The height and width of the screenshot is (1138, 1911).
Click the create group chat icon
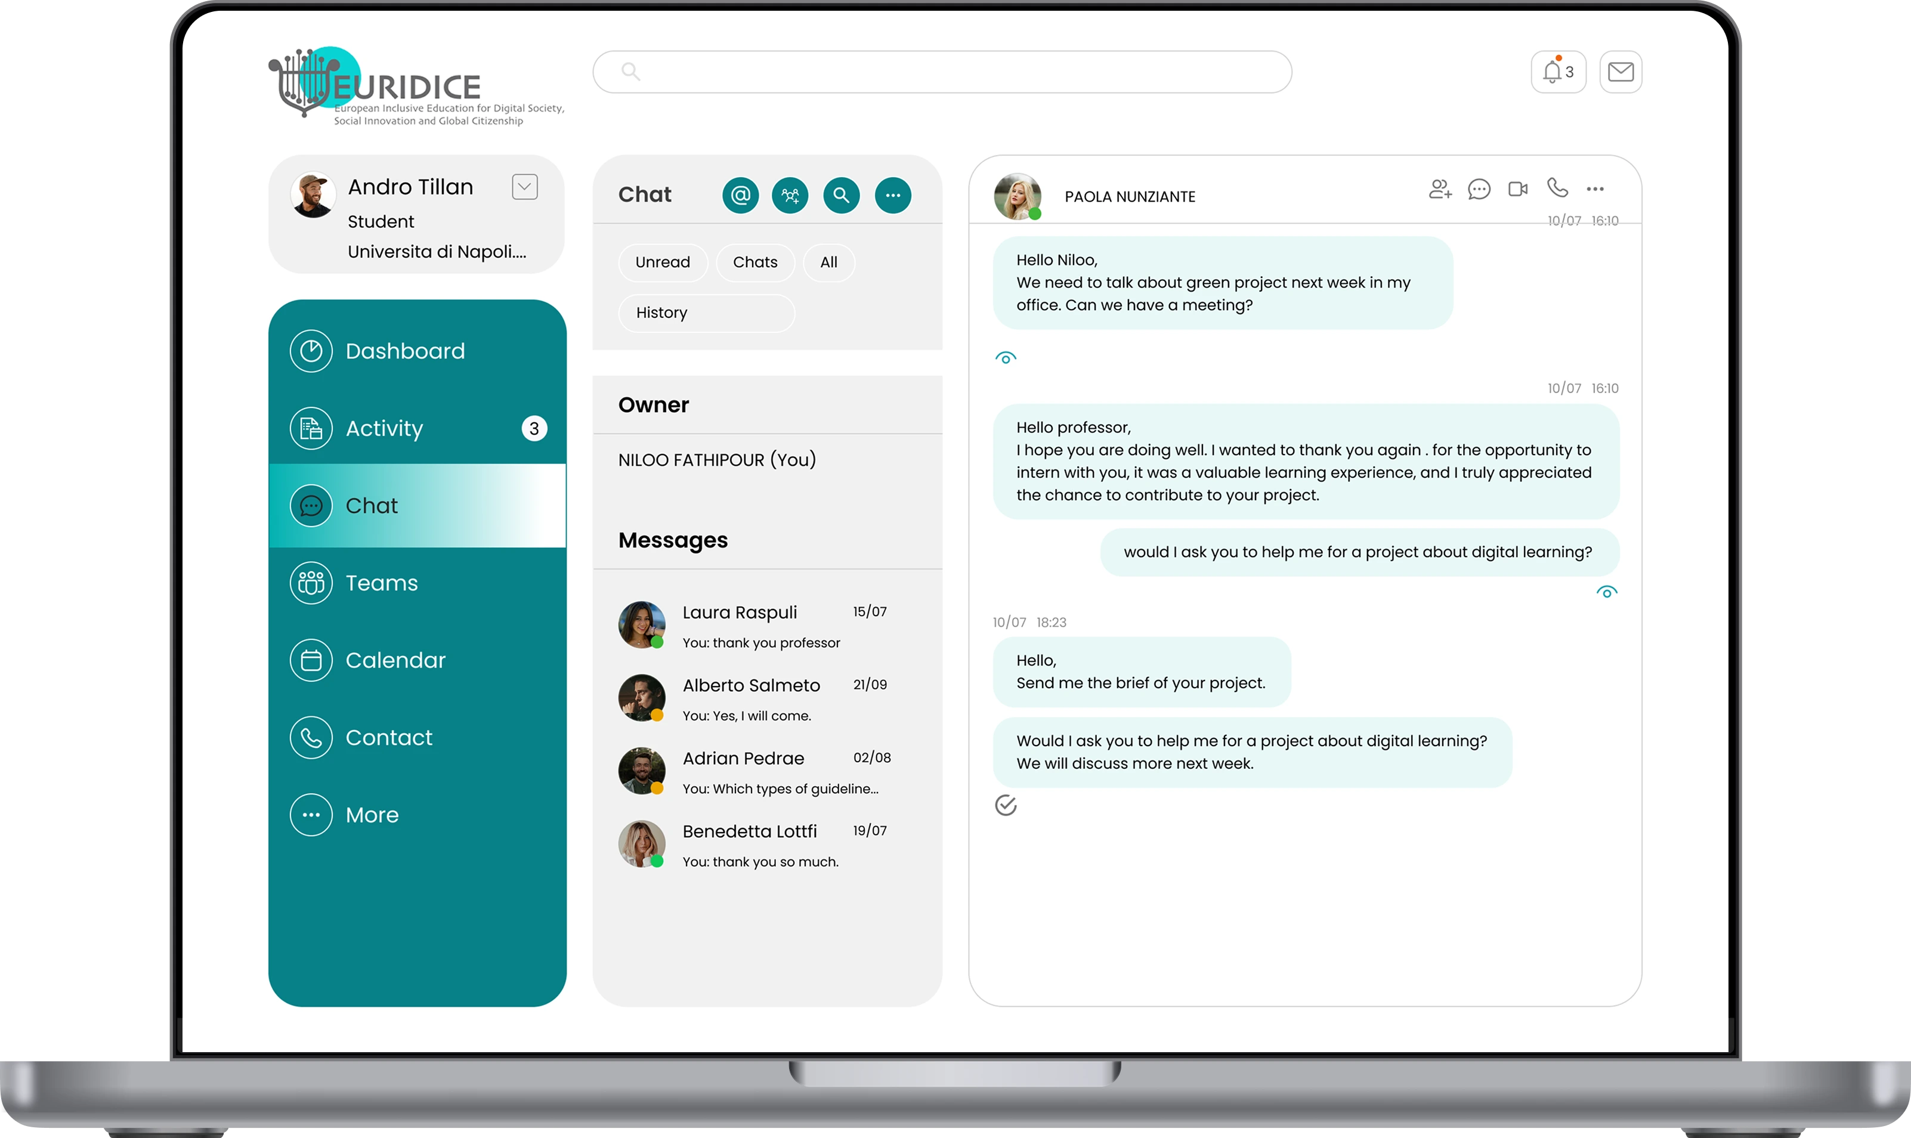tap(790, 196)
